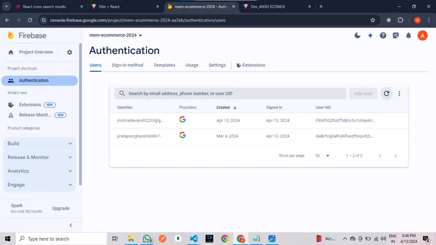Switch to the Usage tab

192,65
